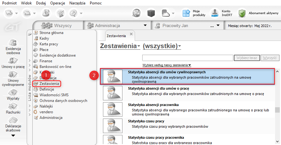Open the Ewidencje dodatkowe module
This screenshot has height=145, width=281.
55,55
